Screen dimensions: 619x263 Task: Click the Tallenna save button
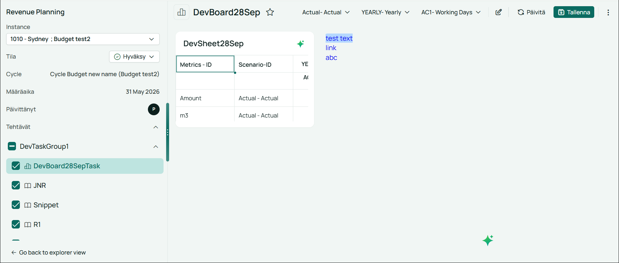[x=574, y=12]
